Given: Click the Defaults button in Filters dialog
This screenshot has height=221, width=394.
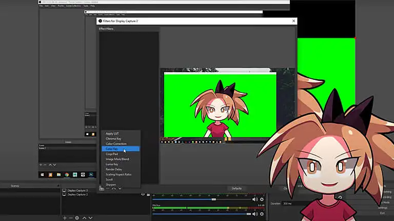Looking at the screenshot, I should pos(237,188).
